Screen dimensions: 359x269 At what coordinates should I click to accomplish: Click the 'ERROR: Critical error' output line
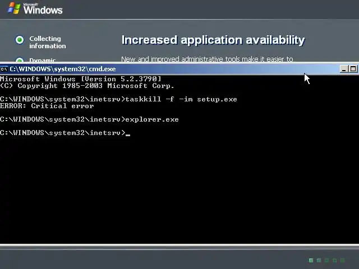47,106
